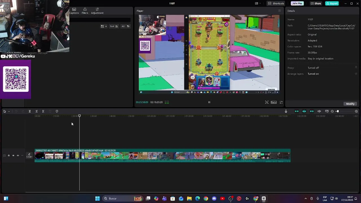Select the All media filter

coord(123,26)
